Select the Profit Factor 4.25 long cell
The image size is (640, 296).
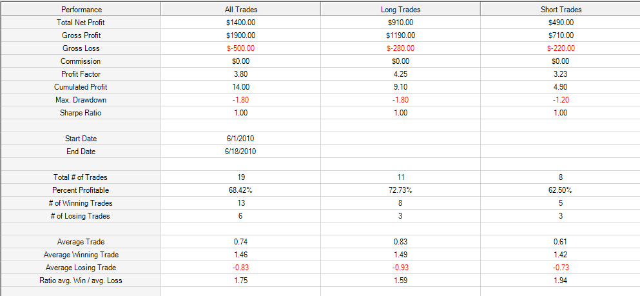tap(400, 74)
